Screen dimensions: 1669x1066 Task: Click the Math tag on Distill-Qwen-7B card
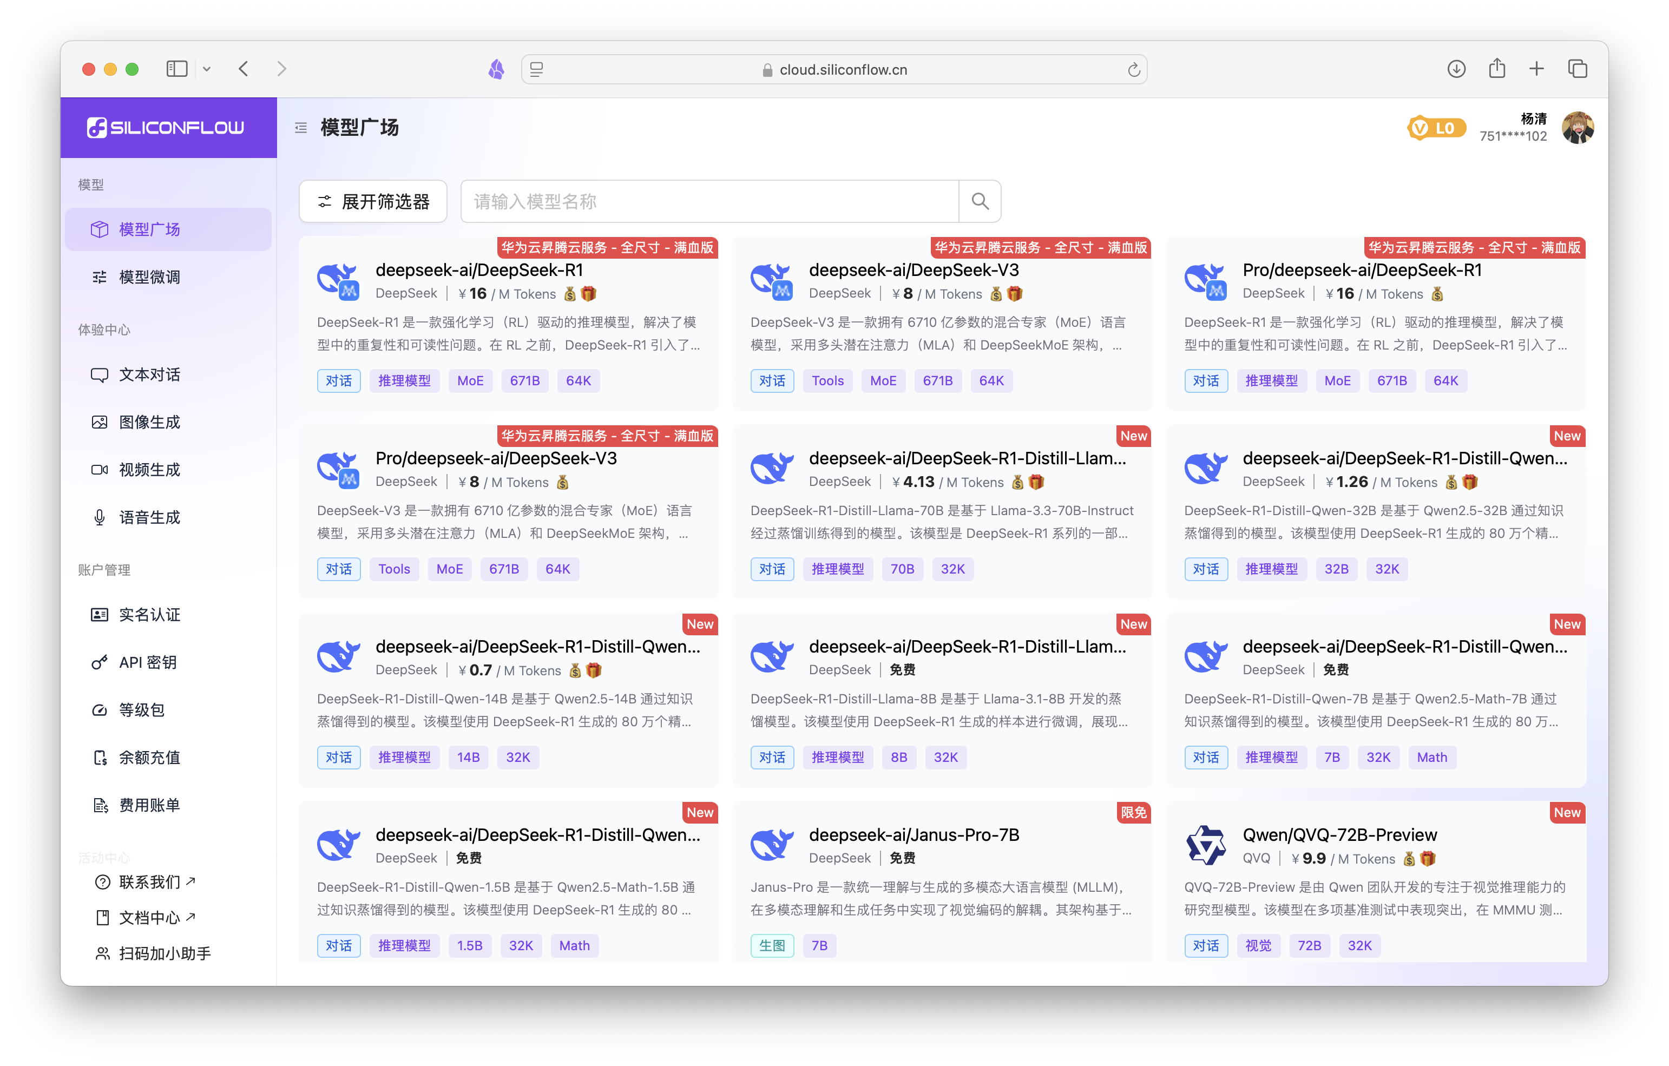(1431, 758)
